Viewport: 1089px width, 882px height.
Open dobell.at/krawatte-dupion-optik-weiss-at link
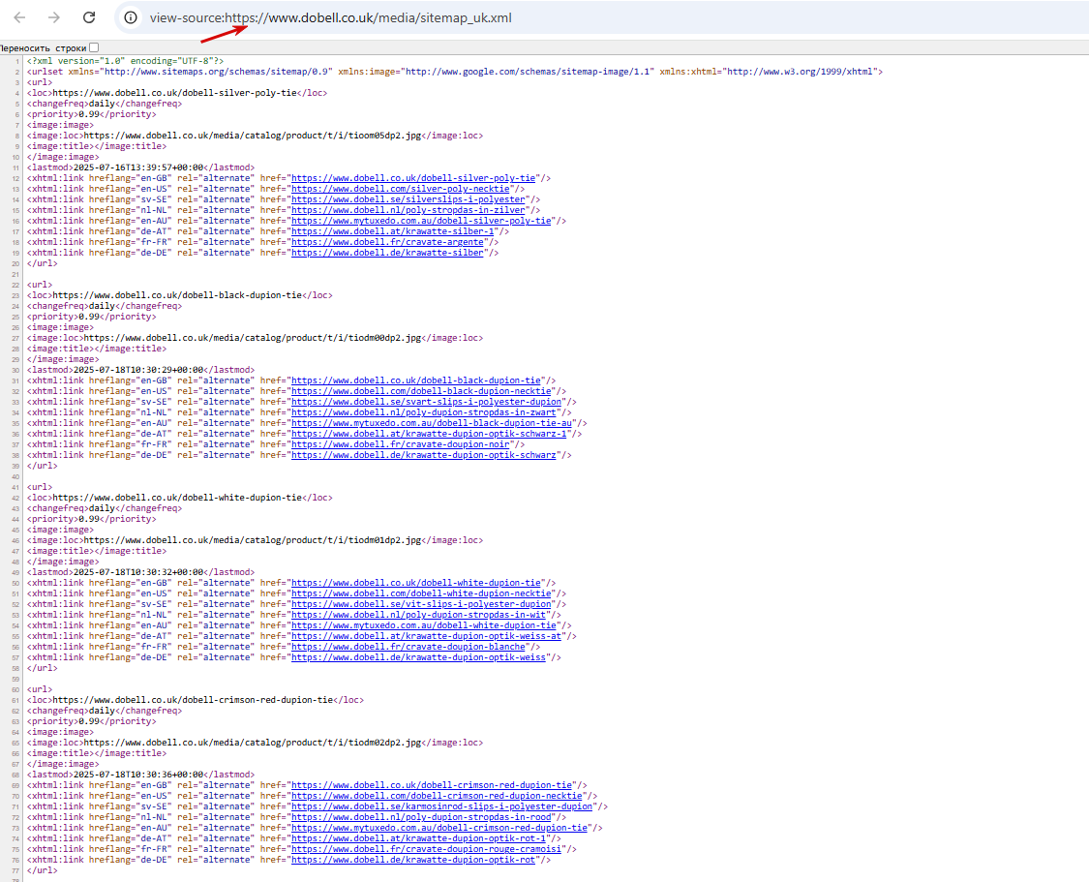pos(427,635)
